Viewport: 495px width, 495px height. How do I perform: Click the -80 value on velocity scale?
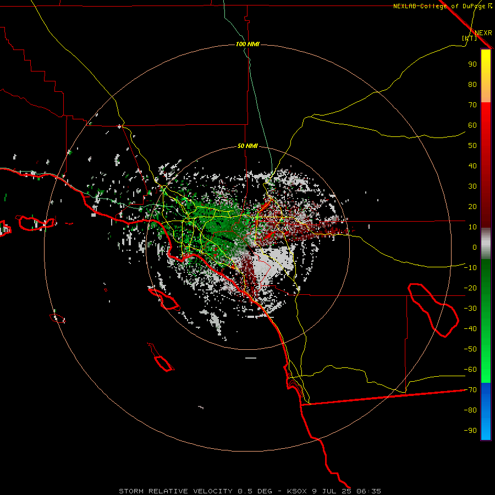[x=470, y=410]
